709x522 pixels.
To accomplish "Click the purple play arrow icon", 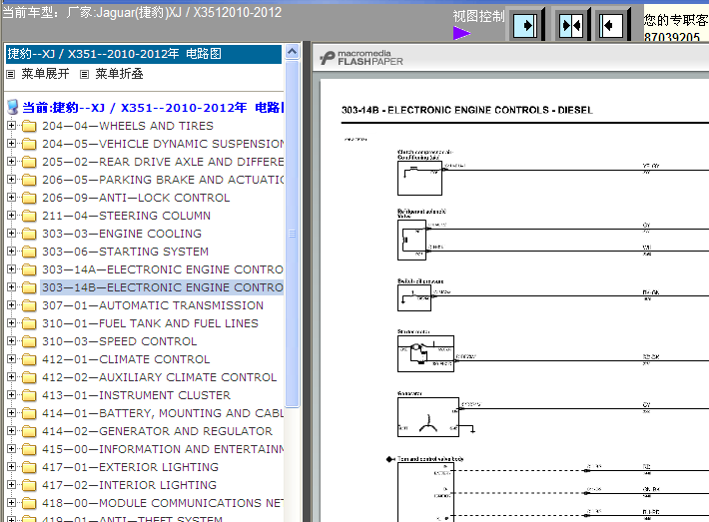I will (461, 33).
